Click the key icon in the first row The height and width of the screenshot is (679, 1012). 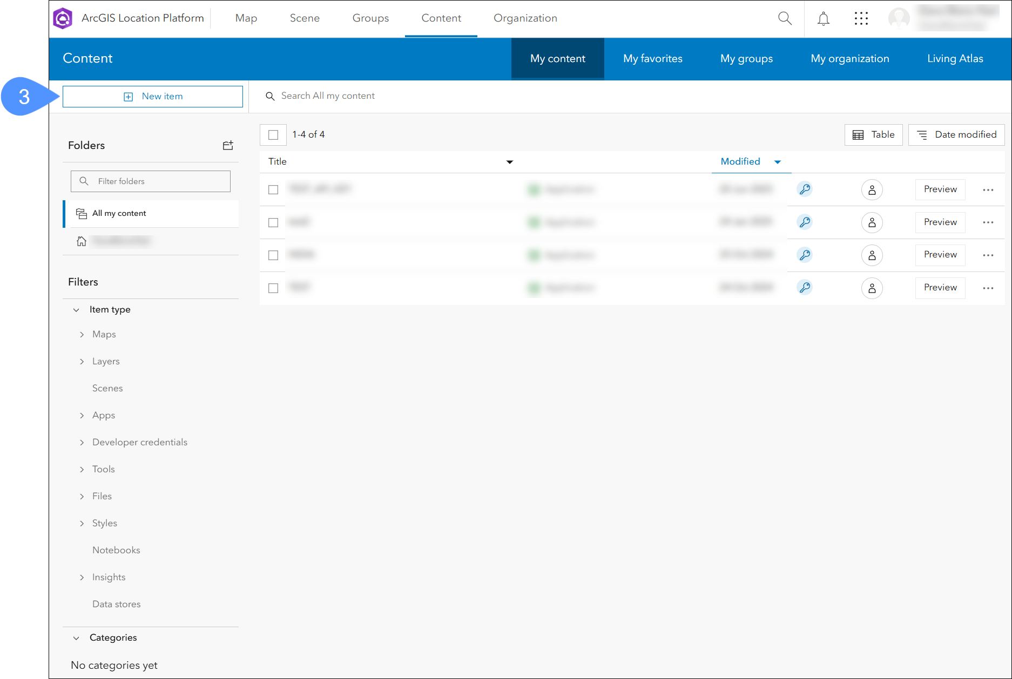click(x=805, y=189)
